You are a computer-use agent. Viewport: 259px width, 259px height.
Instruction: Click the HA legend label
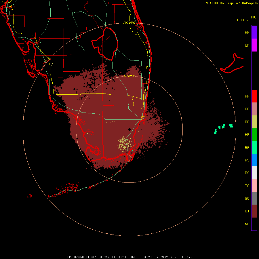coord(247,96)
